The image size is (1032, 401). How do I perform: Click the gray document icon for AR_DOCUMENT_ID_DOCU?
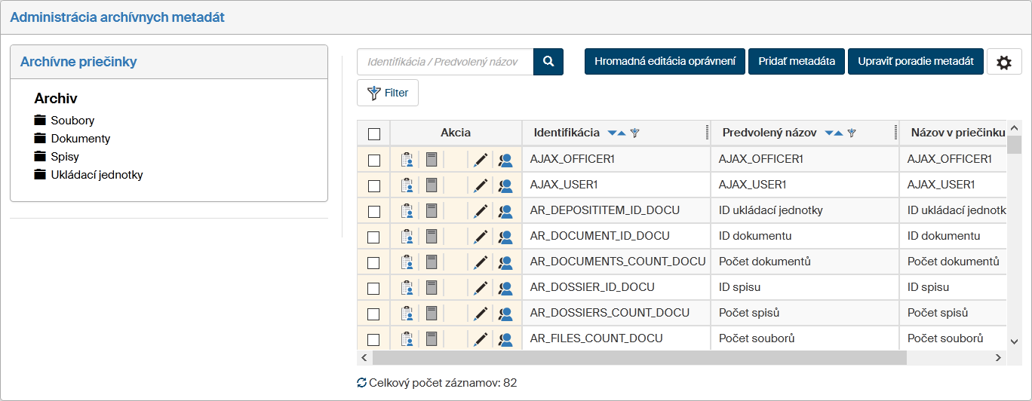[432, 236]
